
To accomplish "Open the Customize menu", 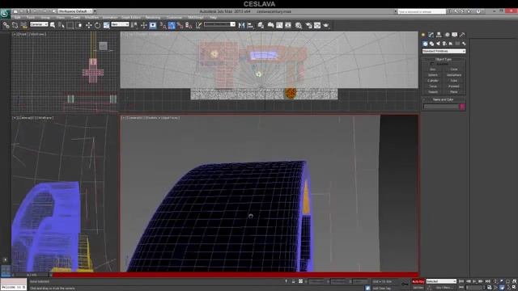I will coord(174,18).
